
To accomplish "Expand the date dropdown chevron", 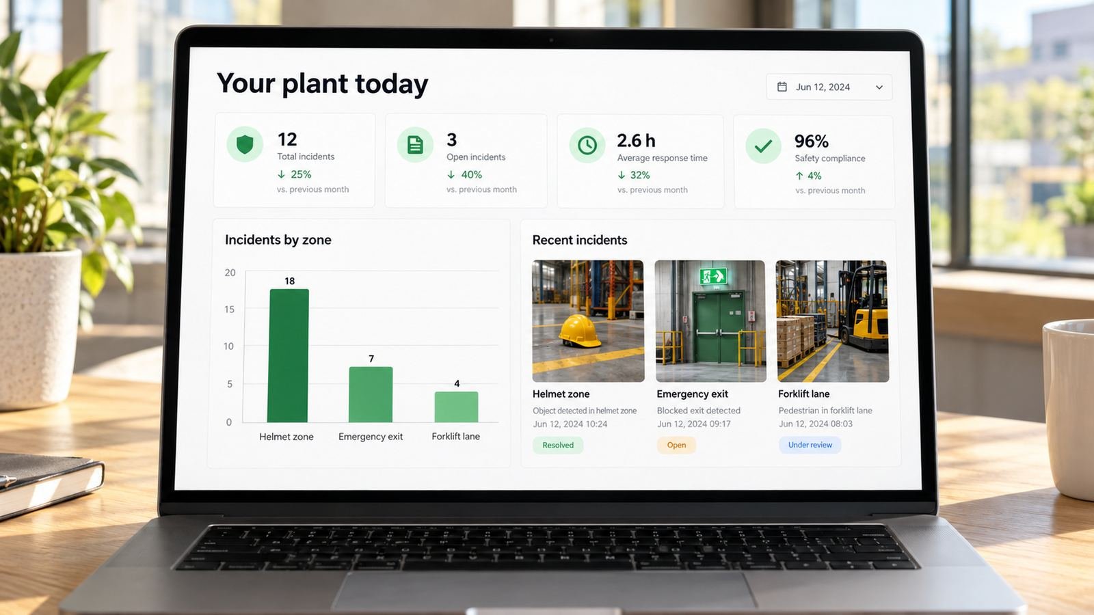I will 879,87.
